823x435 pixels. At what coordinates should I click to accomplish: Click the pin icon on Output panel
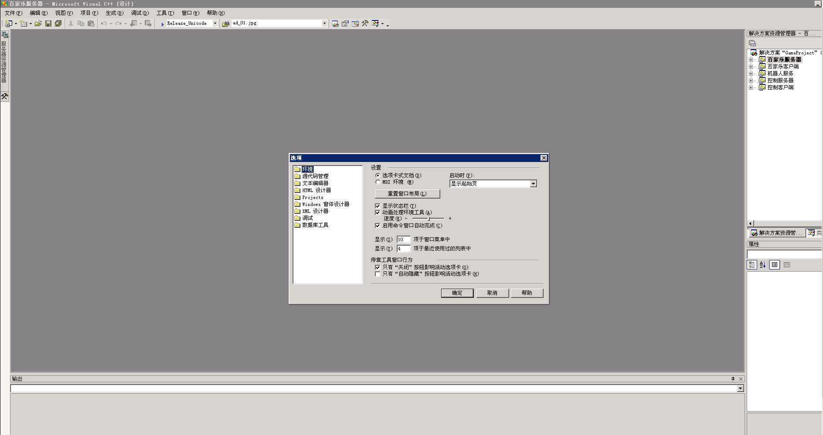pyautogui.click(x=733, y=379)
